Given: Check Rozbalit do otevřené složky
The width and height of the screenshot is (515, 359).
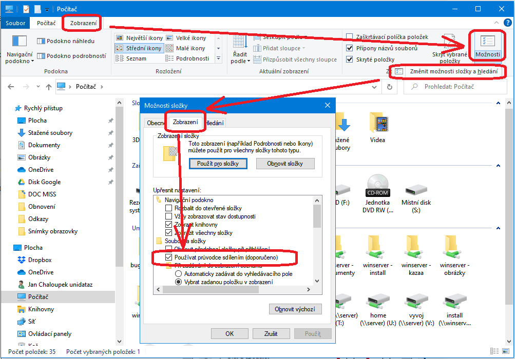Looking at the screenshot, I should [168, 208].
